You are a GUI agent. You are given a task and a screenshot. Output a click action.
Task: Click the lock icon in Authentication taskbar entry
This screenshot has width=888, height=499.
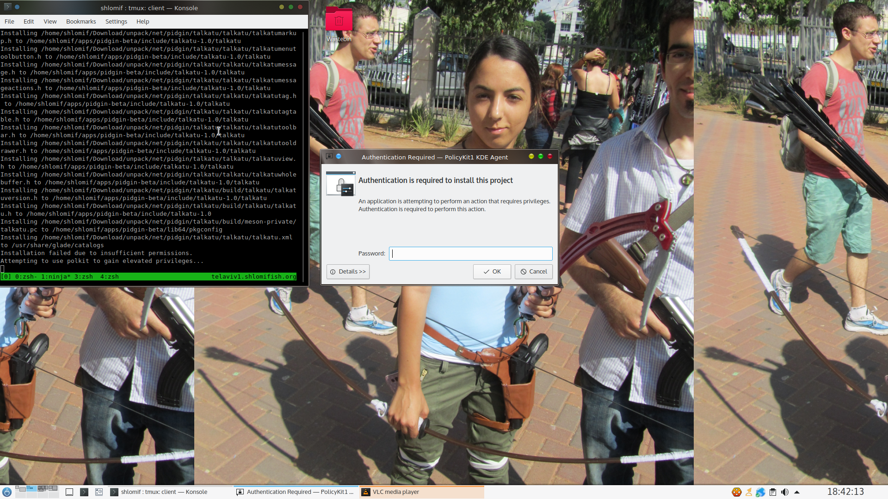click(240, 492)
